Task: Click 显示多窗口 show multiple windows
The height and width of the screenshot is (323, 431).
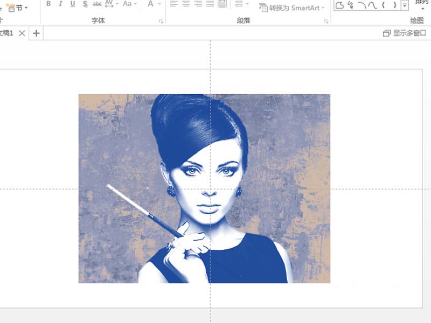Action: coord(405,33)
